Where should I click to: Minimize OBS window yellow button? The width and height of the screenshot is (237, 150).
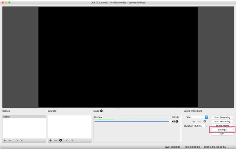tap(6, 3)
